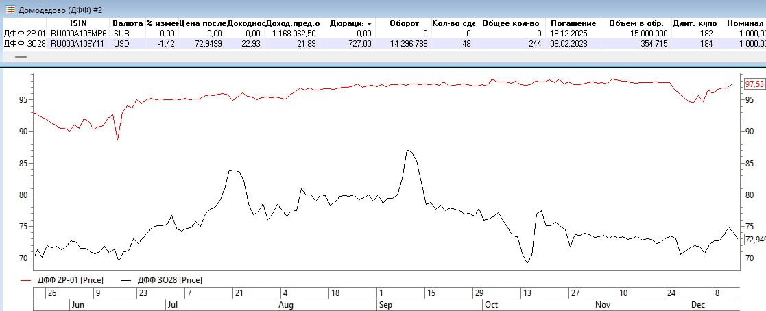
Task: Click the Общее кол-во column header
Action: pyautogui.click(x=510, y=23)
